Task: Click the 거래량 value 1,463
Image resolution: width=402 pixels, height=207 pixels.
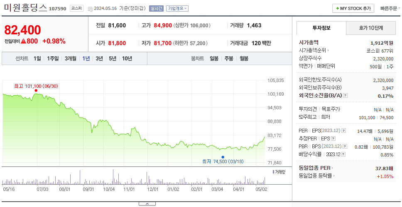Action: click(x=254, y=26)
